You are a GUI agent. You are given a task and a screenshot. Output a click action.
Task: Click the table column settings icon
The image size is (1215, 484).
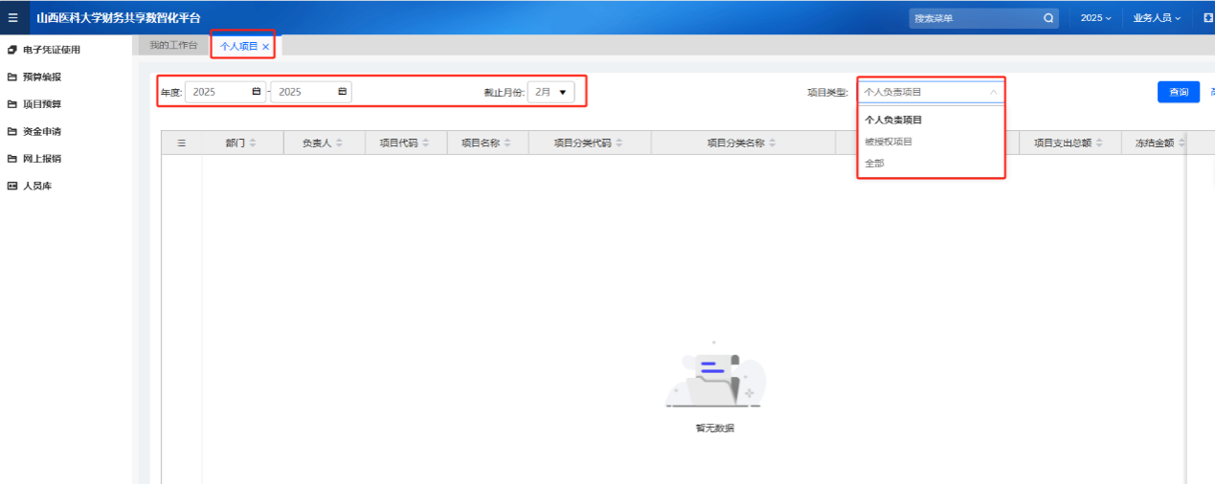[x=182, y=143]
